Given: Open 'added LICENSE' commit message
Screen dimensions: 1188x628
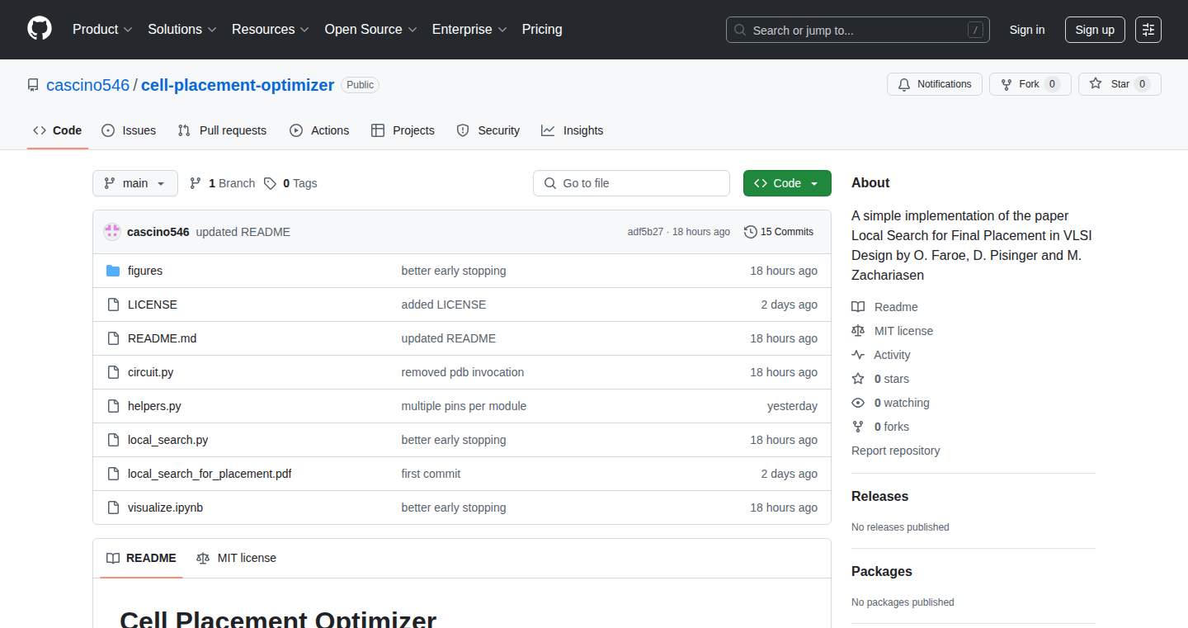Looking at the screenshot, I should click(x=444, y=305).
